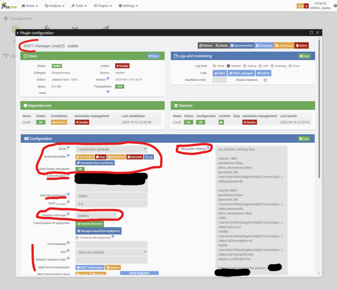Open the QoS dropdown
The height and width of the screenshot is (290, 337).
(111, 252)
